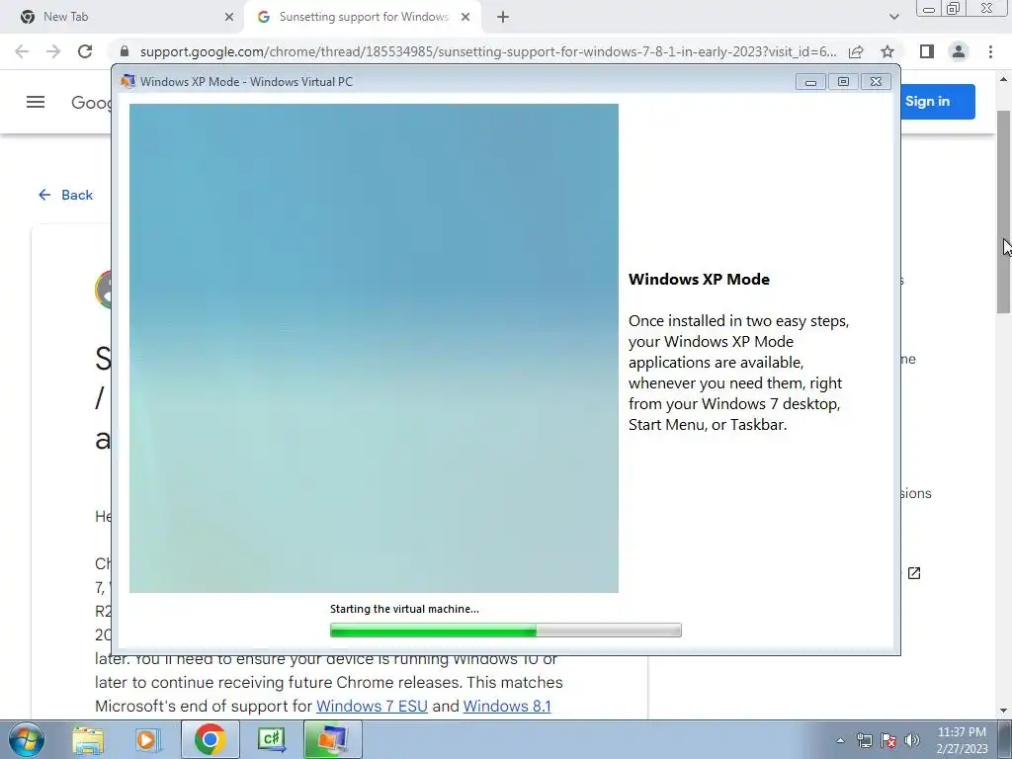Close the New Tab browser tab

(229, 17)
